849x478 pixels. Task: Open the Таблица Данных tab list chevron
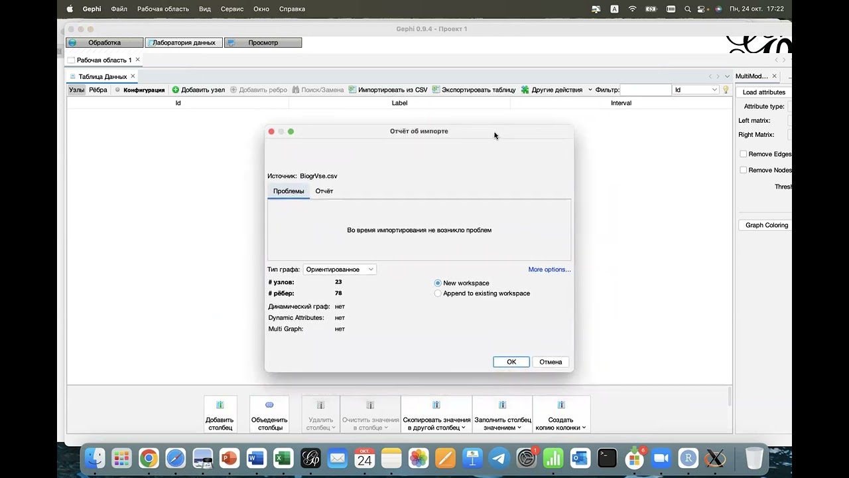click(727, 76)
